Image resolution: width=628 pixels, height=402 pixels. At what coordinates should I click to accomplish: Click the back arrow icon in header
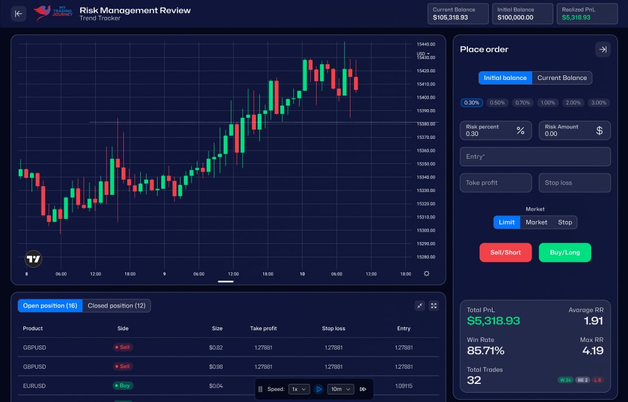pyautogui.click(x=19, y=13)
